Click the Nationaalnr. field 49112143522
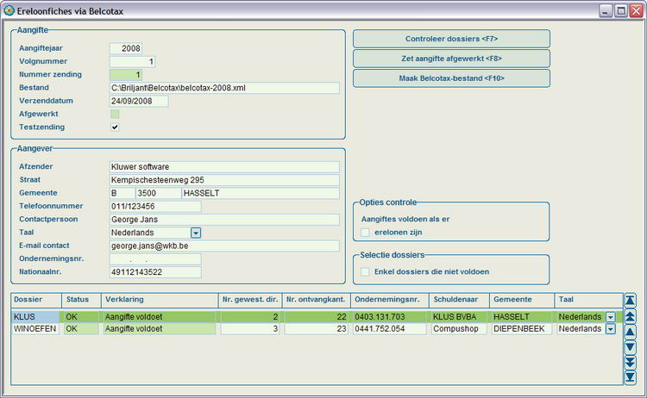Image resolution: width=647 pixels, height=398 pixels. 155,272
